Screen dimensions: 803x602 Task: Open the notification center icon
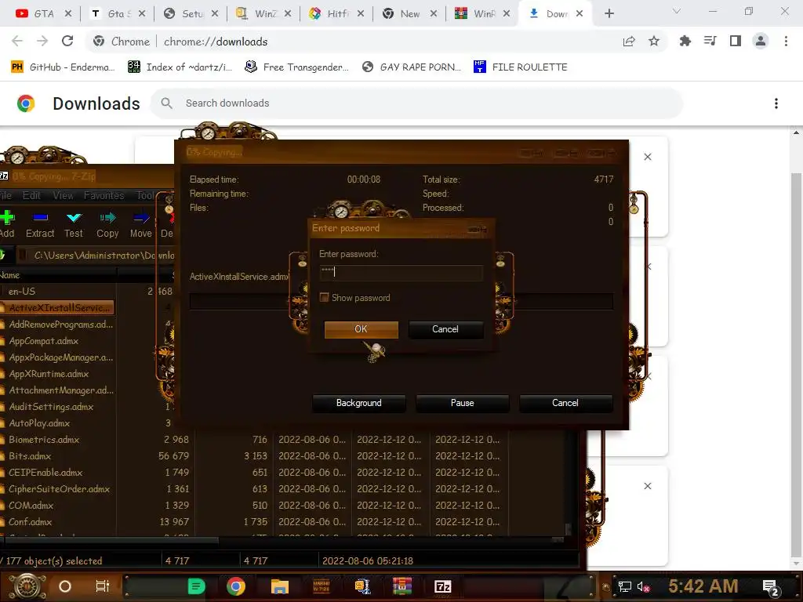(x=771, y=586)
